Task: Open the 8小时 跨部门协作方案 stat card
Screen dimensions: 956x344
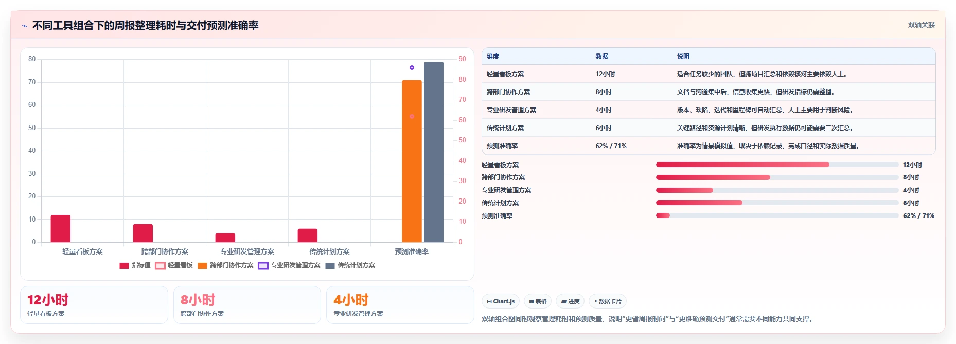Action: click(x=247, y=305)
